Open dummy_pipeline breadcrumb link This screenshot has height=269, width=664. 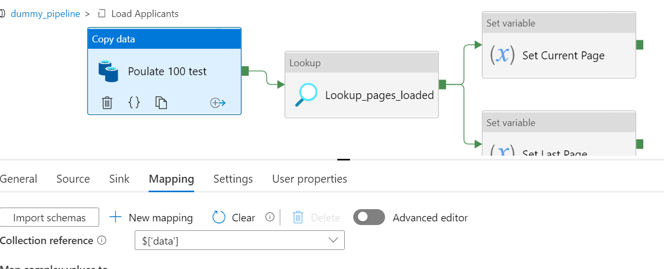[x=45, y=14]
